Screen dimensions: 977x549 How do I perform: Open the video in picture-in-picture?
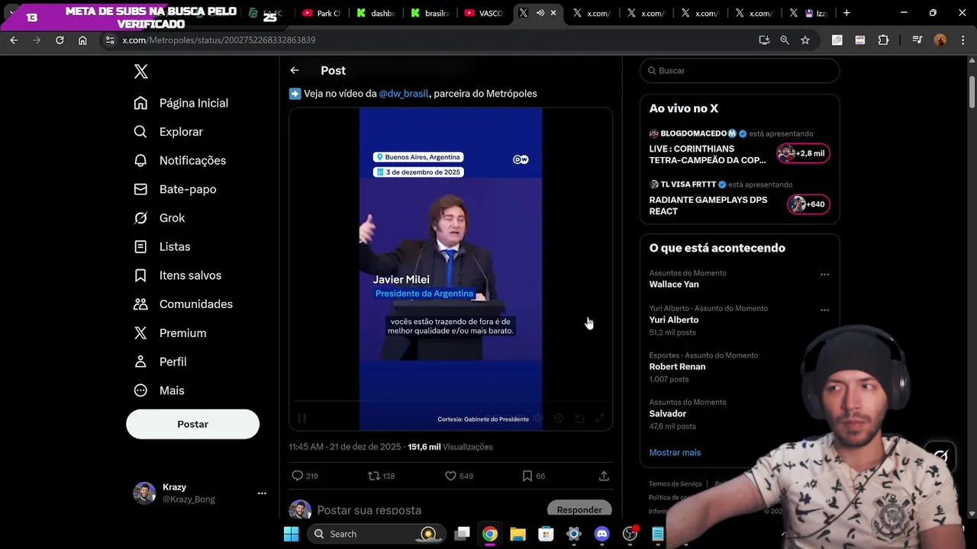579,418
